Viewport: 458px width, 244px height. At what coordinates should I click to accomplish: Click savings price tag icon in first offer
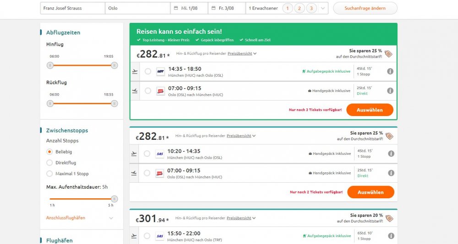pos(388,53)
